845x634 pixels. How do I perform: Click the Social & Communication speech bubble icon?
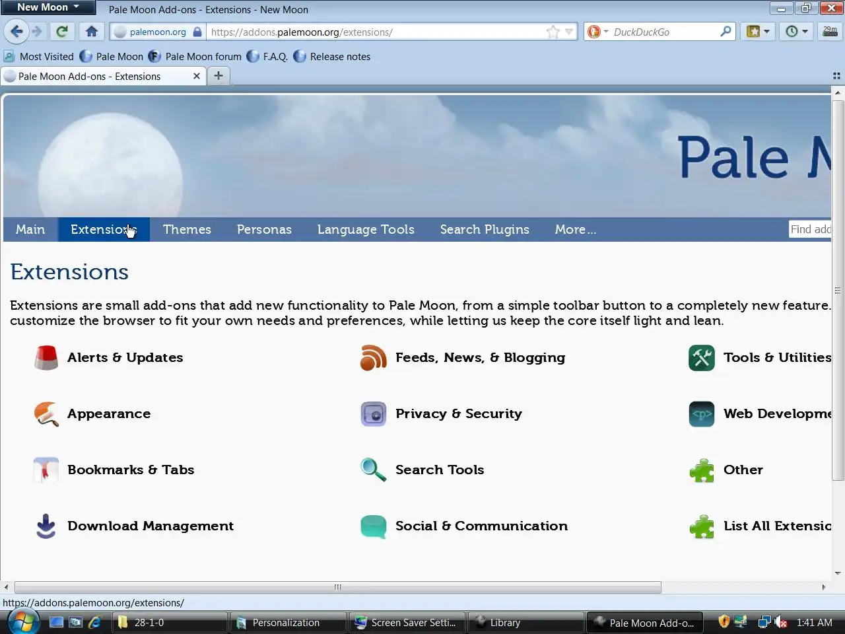click(x=374, y=526)
